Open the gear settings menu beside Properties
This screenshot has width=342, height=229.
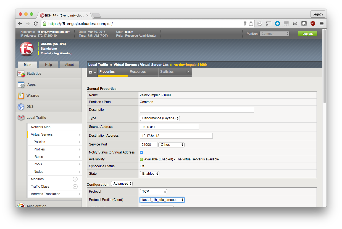(92, 72)
